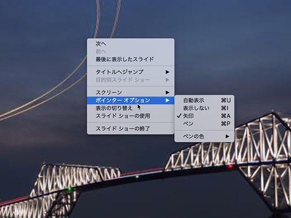Choose 表示しない to hide the pointer

[x=204, y=108]
